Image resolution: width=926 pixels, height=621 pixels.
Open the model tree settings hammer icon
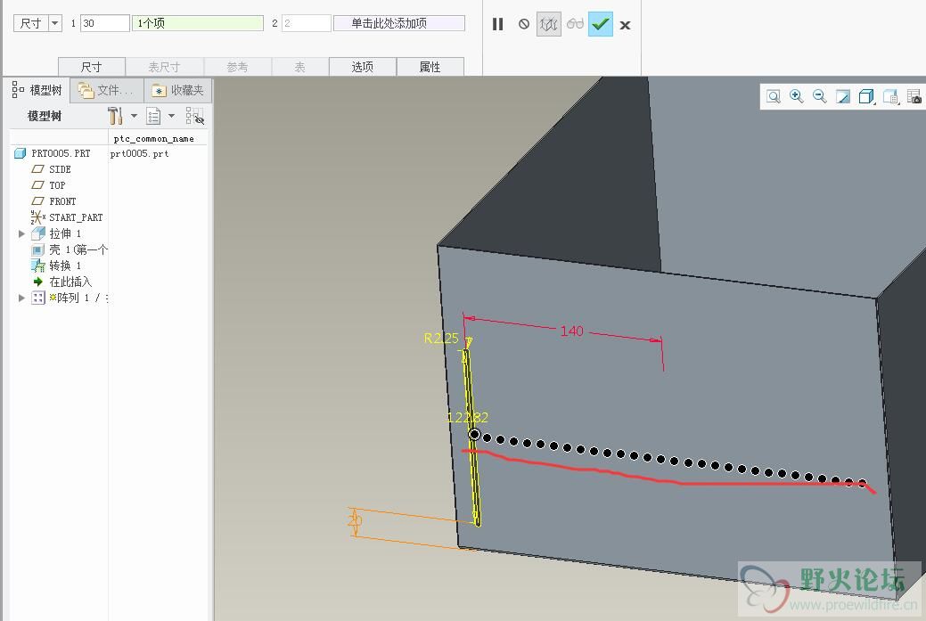115,116
